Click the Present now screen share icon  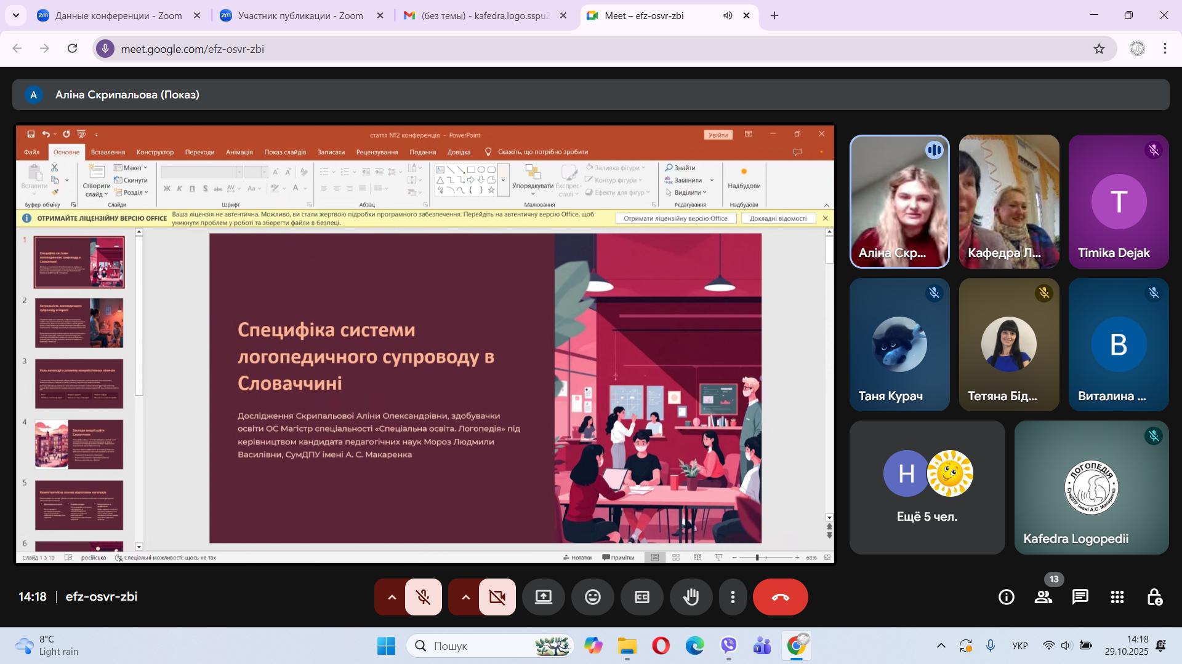tap(544, 597)
